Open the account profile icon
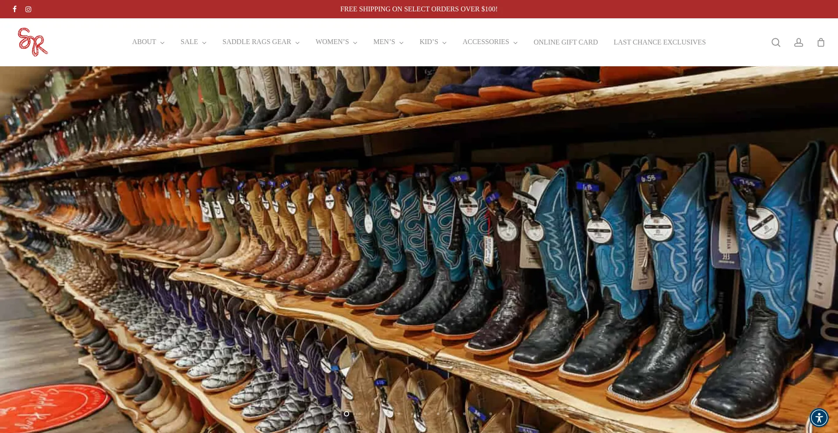The height and width of the screenshot is (433, 838). (799, 42)
